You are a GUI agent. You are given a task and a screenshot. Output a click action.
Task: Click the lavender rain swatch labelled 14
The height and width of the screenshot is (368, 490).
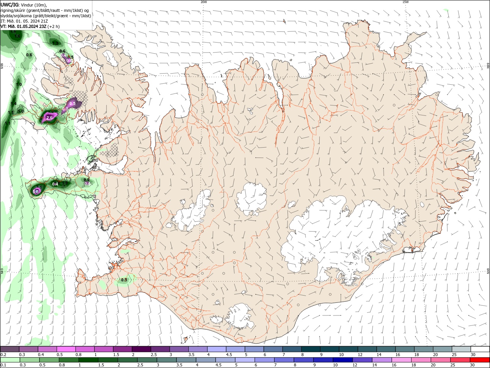click(381, 360)
